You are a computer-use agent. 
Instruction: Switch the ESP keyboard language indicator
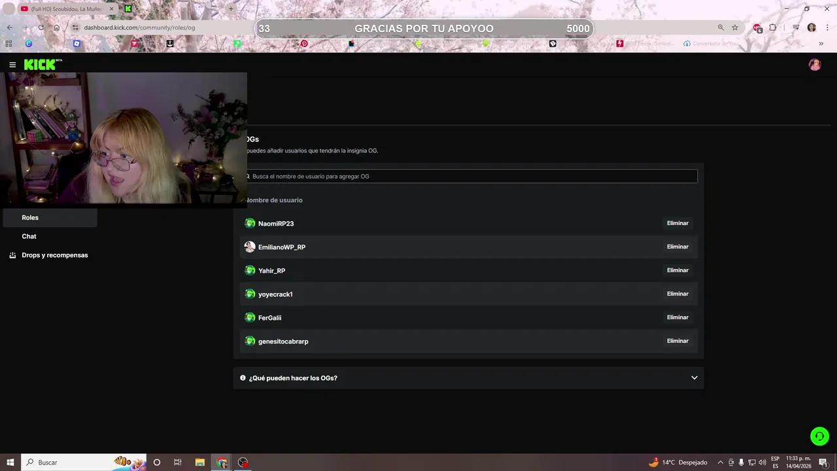[775, 462]
